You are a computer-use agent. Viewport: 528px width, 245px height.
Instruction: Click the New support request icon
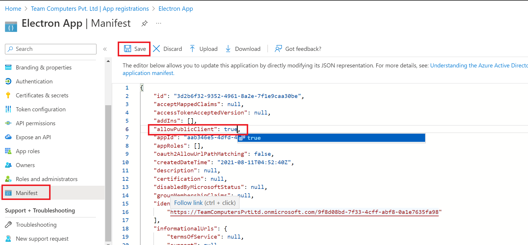tap(8, 239)
